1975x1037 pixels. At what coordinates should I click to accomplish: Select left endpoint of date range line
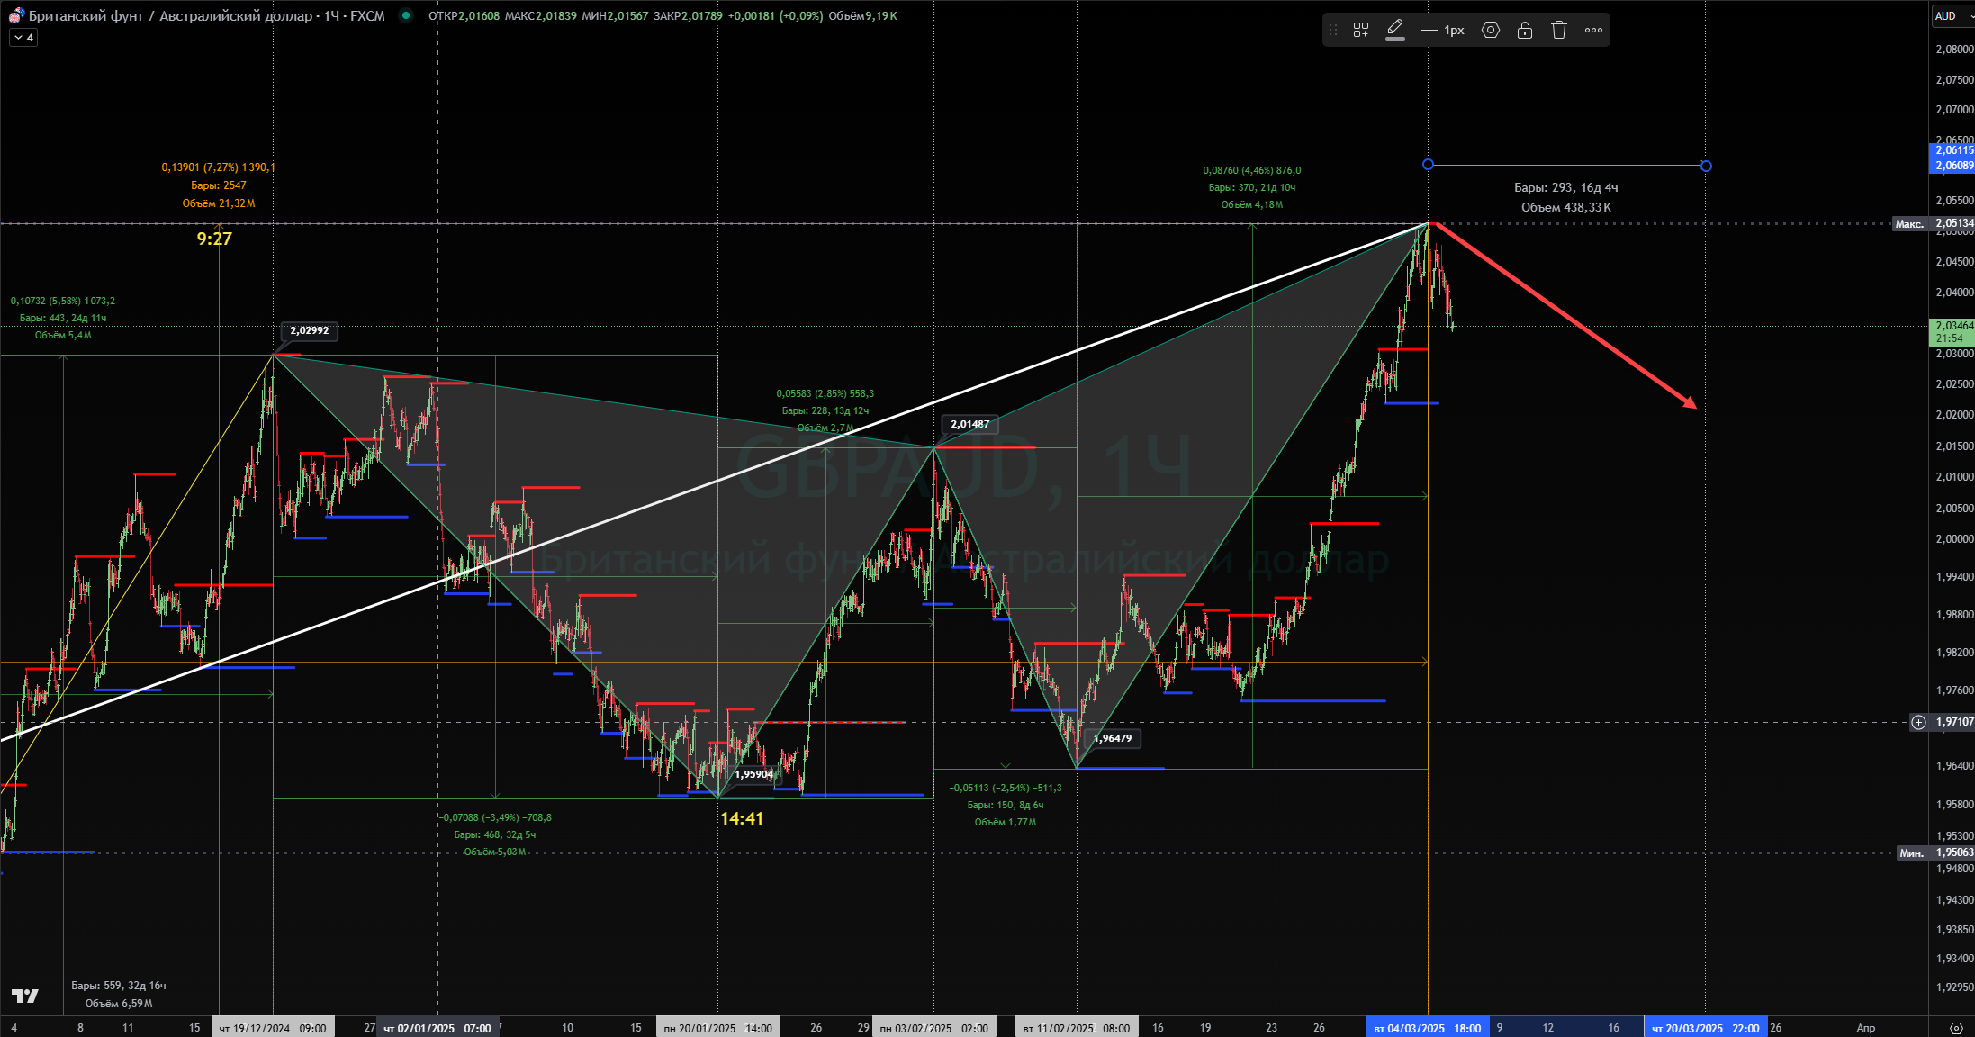click(x=1428, y=165)
